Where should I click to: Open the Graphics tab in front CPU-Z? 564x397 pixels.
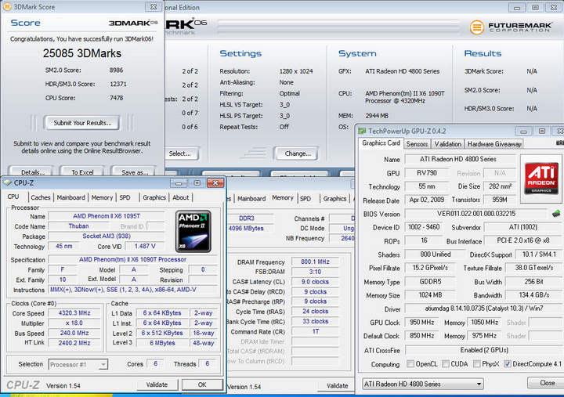(154, 197)
